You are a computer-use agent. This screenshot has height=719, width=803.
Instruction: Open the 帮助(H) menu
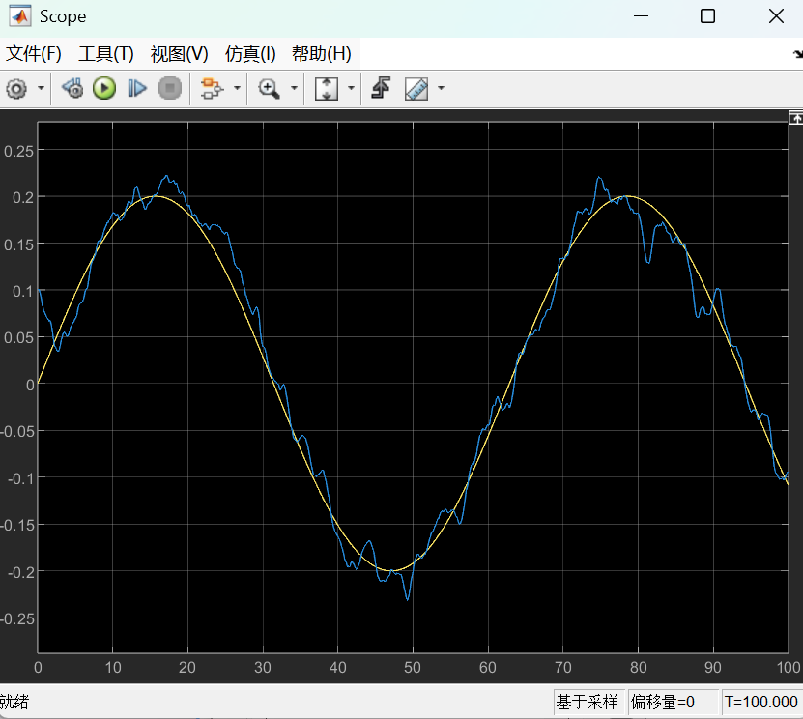tap(321, 54)
